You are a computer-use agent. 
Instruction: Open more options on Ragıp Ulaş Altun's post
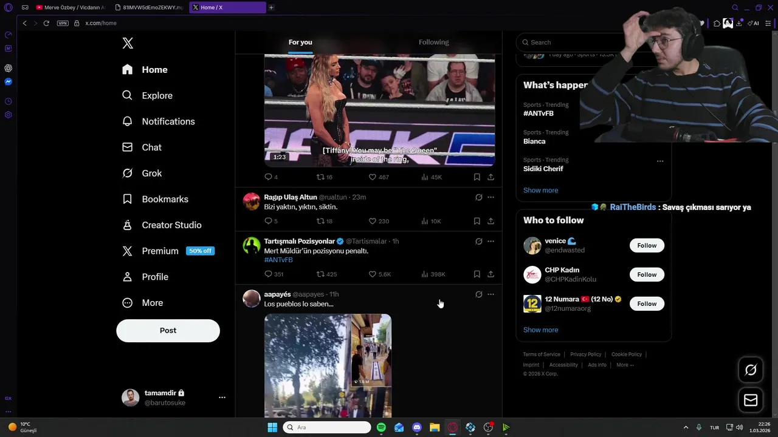coord(491,197)
